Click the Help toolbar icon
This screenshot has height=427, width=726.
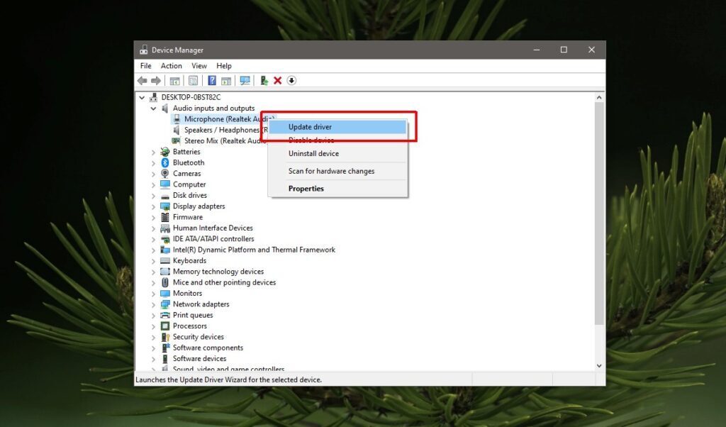click(x=211, y=80)
